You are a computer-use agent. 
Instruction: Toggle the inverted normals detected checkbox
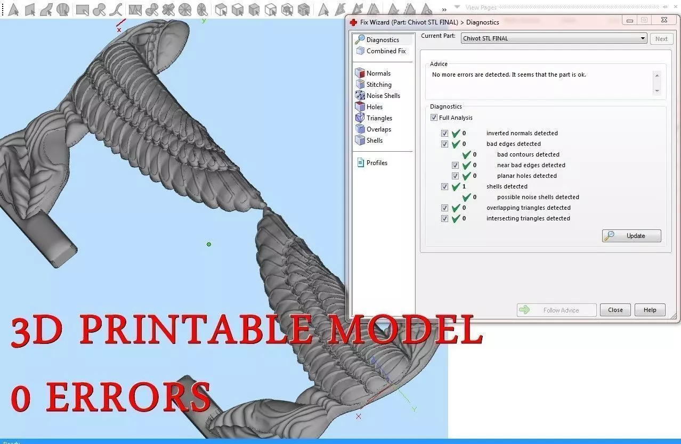click(444, 133)
